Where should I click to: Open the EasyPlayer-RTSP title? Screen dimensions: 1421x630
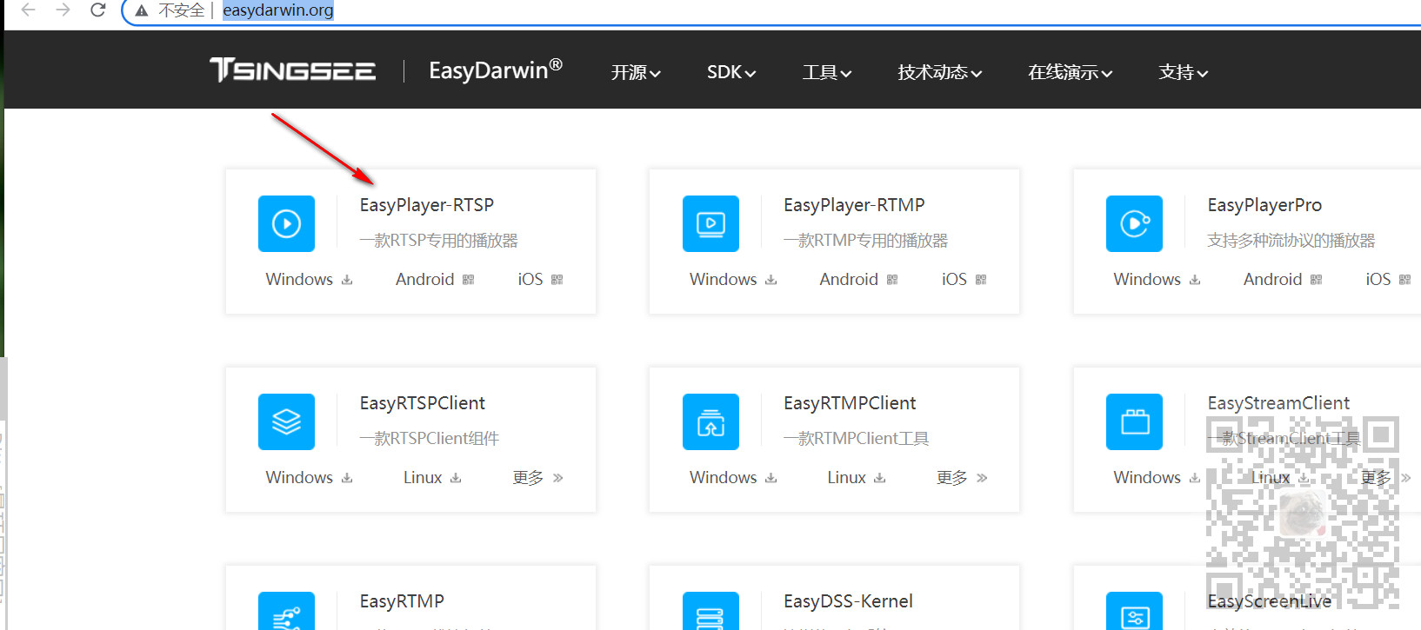coord(427,205)
